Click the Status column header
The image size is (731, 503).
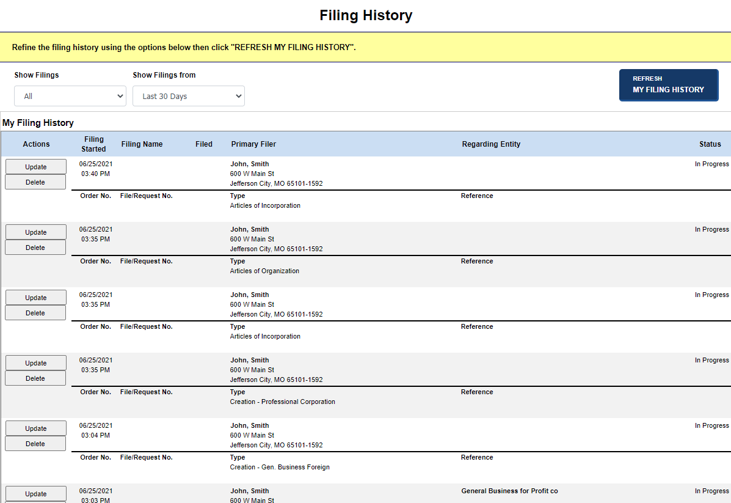pyautogui.click(x=710, y=144)
